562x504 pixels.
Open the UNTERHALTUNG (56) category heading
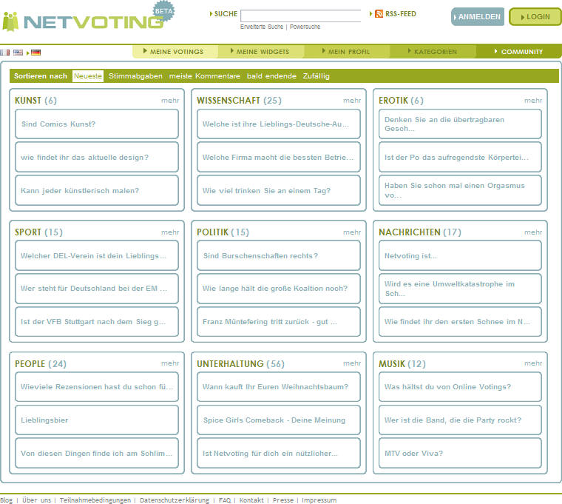click(240, 363)
